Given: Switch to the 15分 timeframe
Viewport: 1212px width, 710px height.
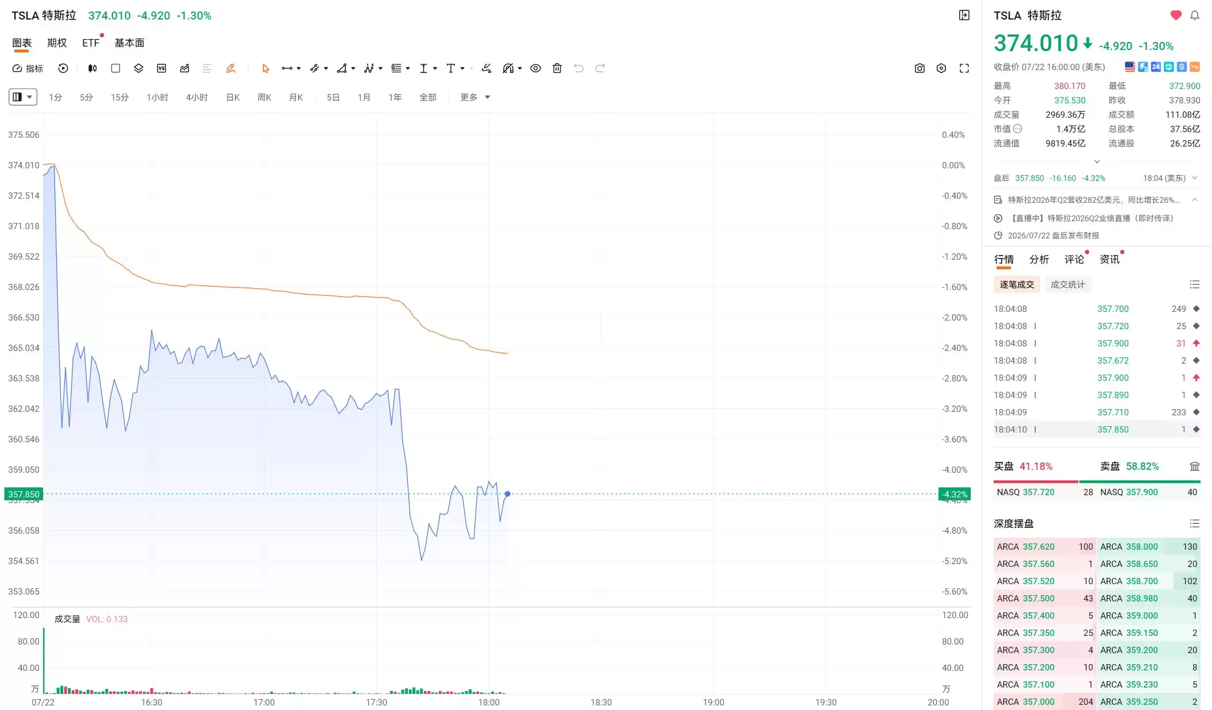Looking at the screenshot, I should (119, 98).
